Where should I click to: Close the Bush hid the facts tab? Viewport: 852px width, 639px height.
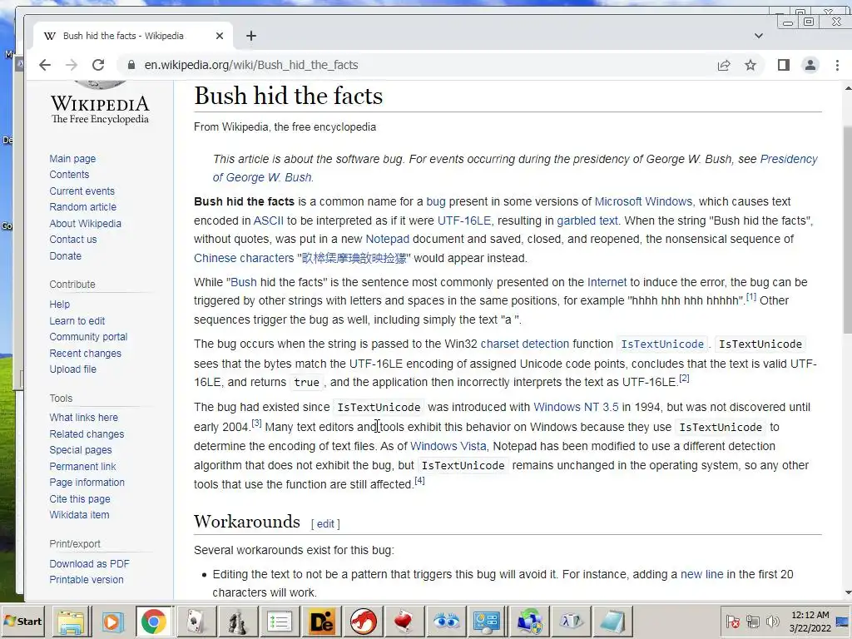point(220,36)
